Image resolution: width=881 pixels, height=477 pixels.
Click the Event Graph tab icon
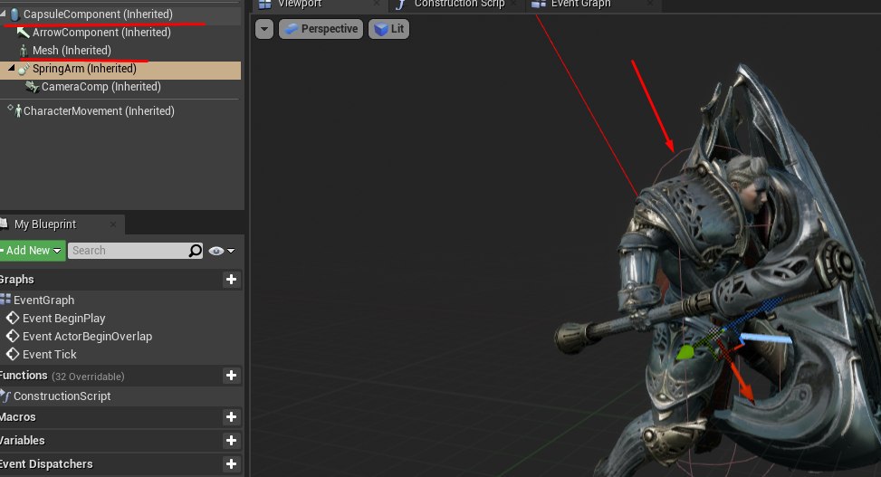(x=538, y=5)
